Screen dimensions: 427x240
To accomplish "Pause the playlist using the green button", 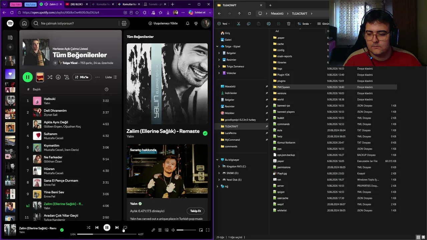I will pyautogui.click(x=28, y=77).
